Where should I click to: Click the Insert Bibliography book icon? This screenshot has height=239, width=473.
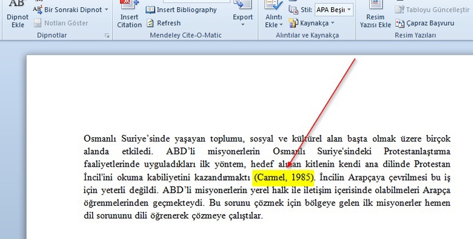pyautogui.click(x=150, y=10)
